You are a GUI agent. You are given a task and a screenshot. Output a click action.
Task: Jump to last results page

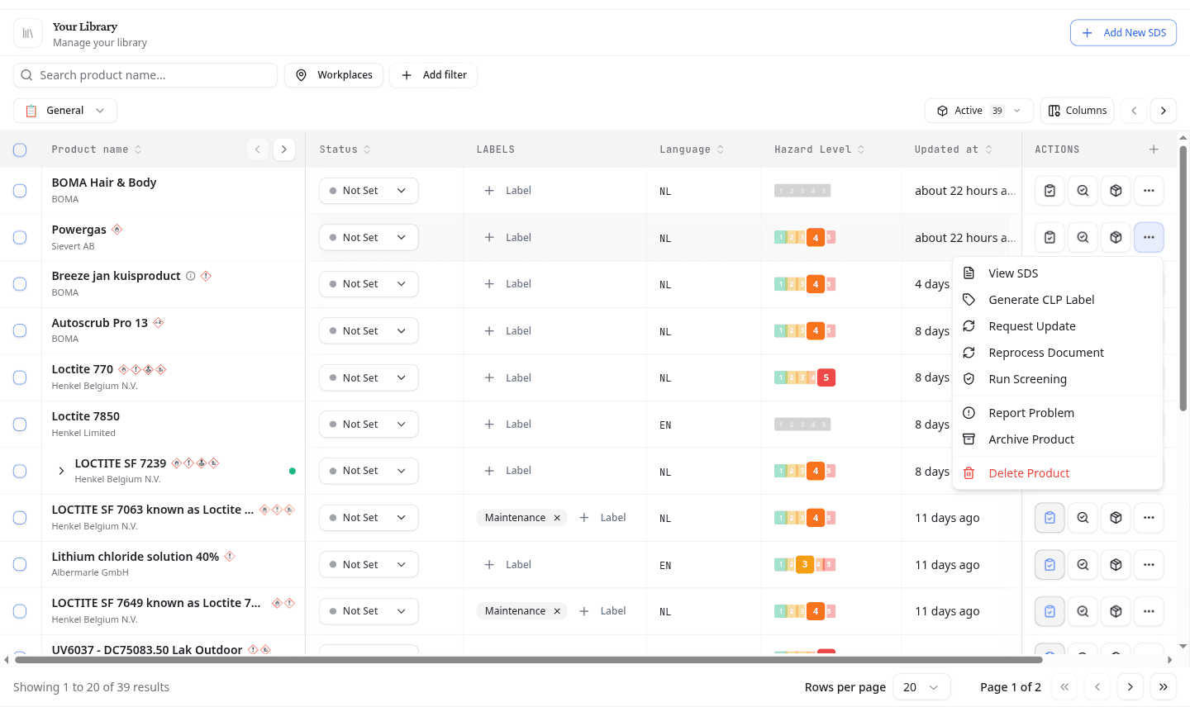1164,687
